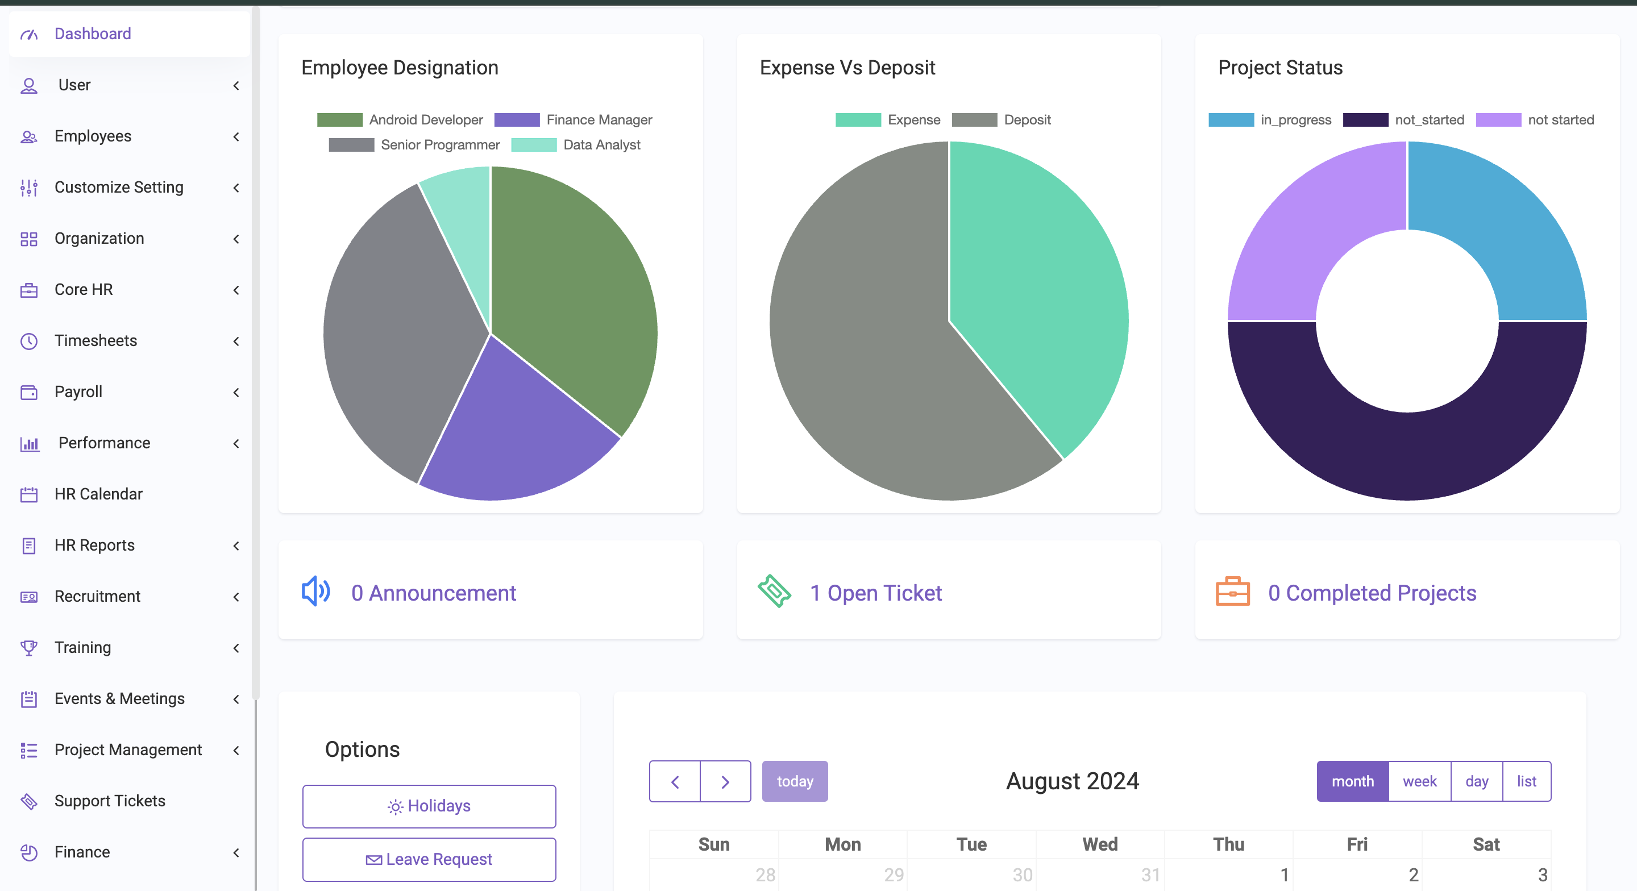Select the Training menu item

coord(82,646)
